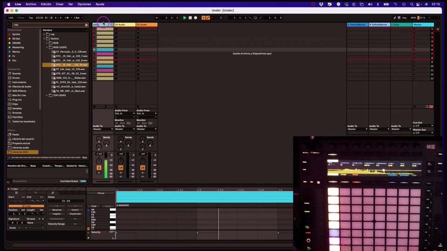Toggle the Raw preview button
Screen dimensions: 447x251
click(85, 158)
